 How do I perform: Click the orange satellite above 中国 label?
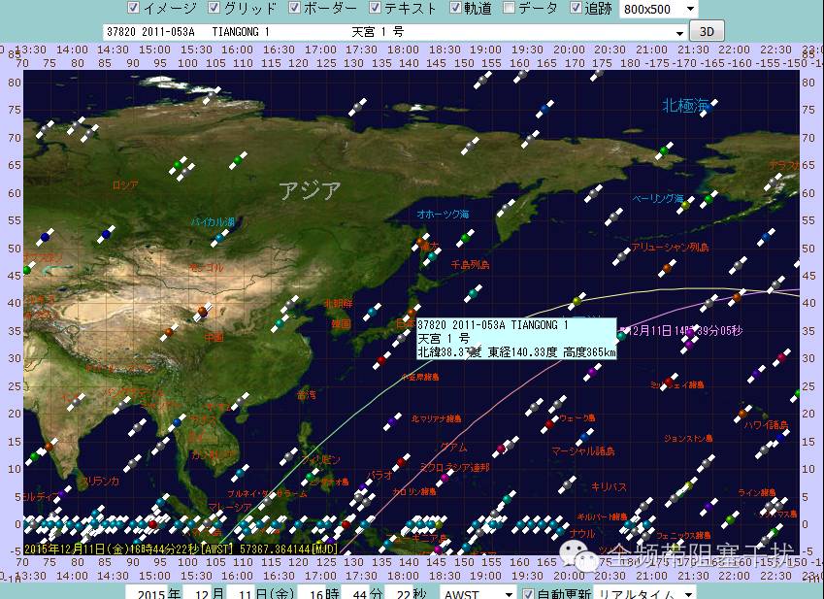(x=202, y=311)
